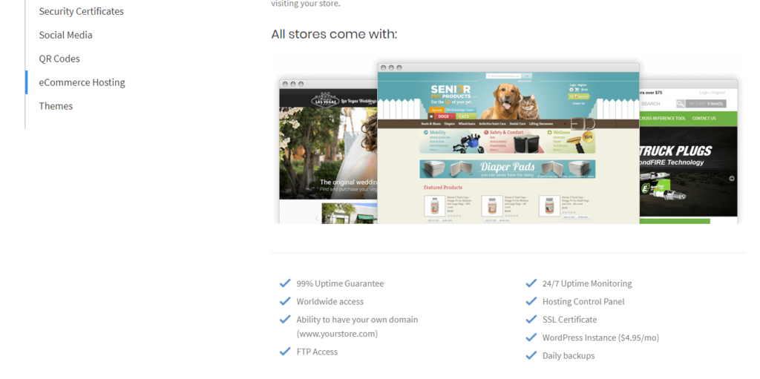The height and width of the screenshot is (379, 760).
Task: Click the checkmark beside FTP Access
Action: coord(285,352)
